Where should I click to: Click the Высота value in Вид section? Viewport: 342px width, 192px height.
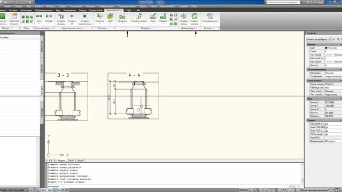333,113
